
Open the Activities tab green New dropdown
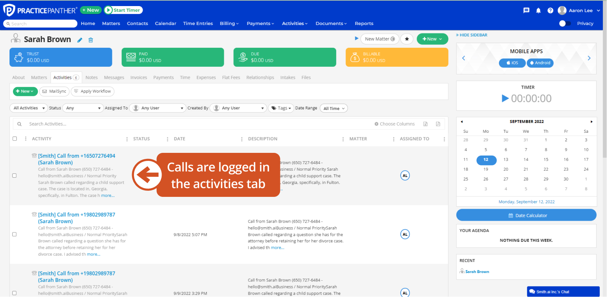(x=25, y=91)
